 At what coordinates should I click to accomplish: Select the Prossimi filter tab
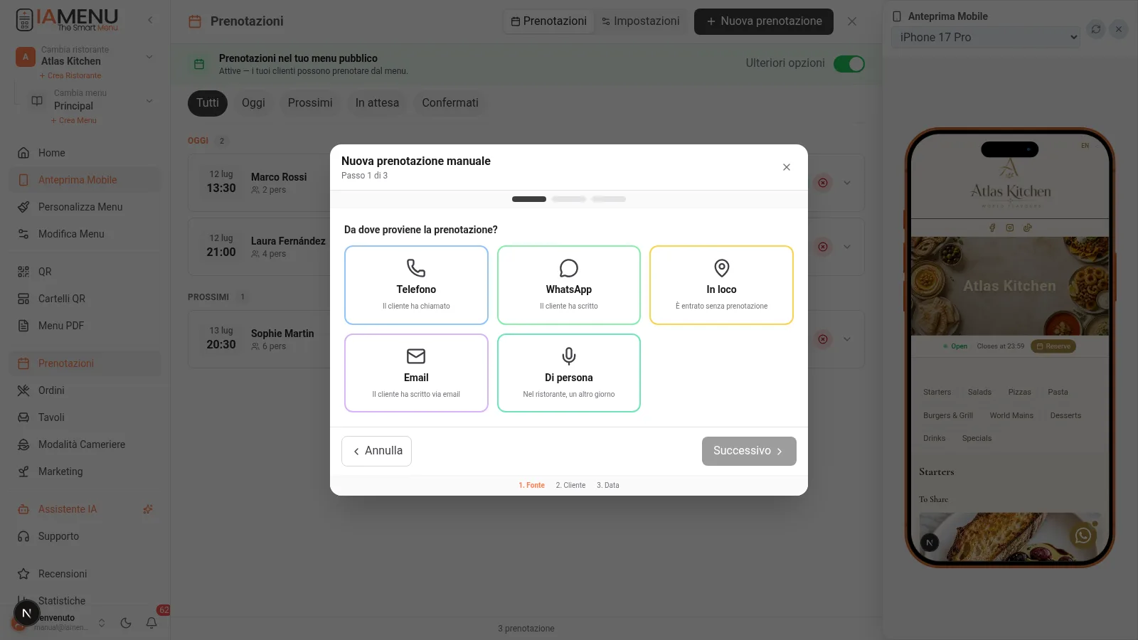(310, 103)
